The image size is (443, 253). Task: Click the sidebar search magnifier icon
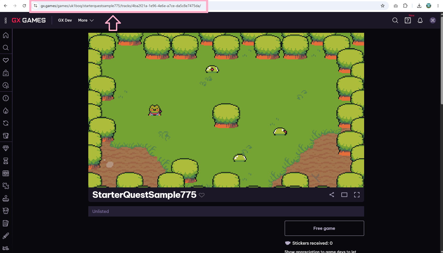6,48
